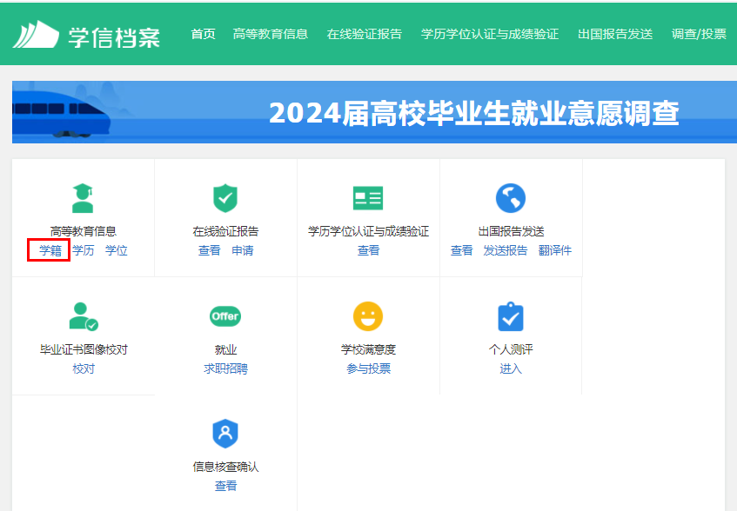The image size is (737, 511).
Task: Click the 个人测评 clipboard icon
Action: pos(511,316)
